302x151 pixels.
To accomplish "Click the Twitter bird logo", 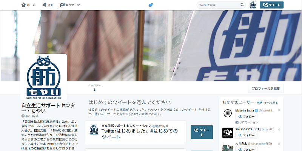I will click(151, 5).
